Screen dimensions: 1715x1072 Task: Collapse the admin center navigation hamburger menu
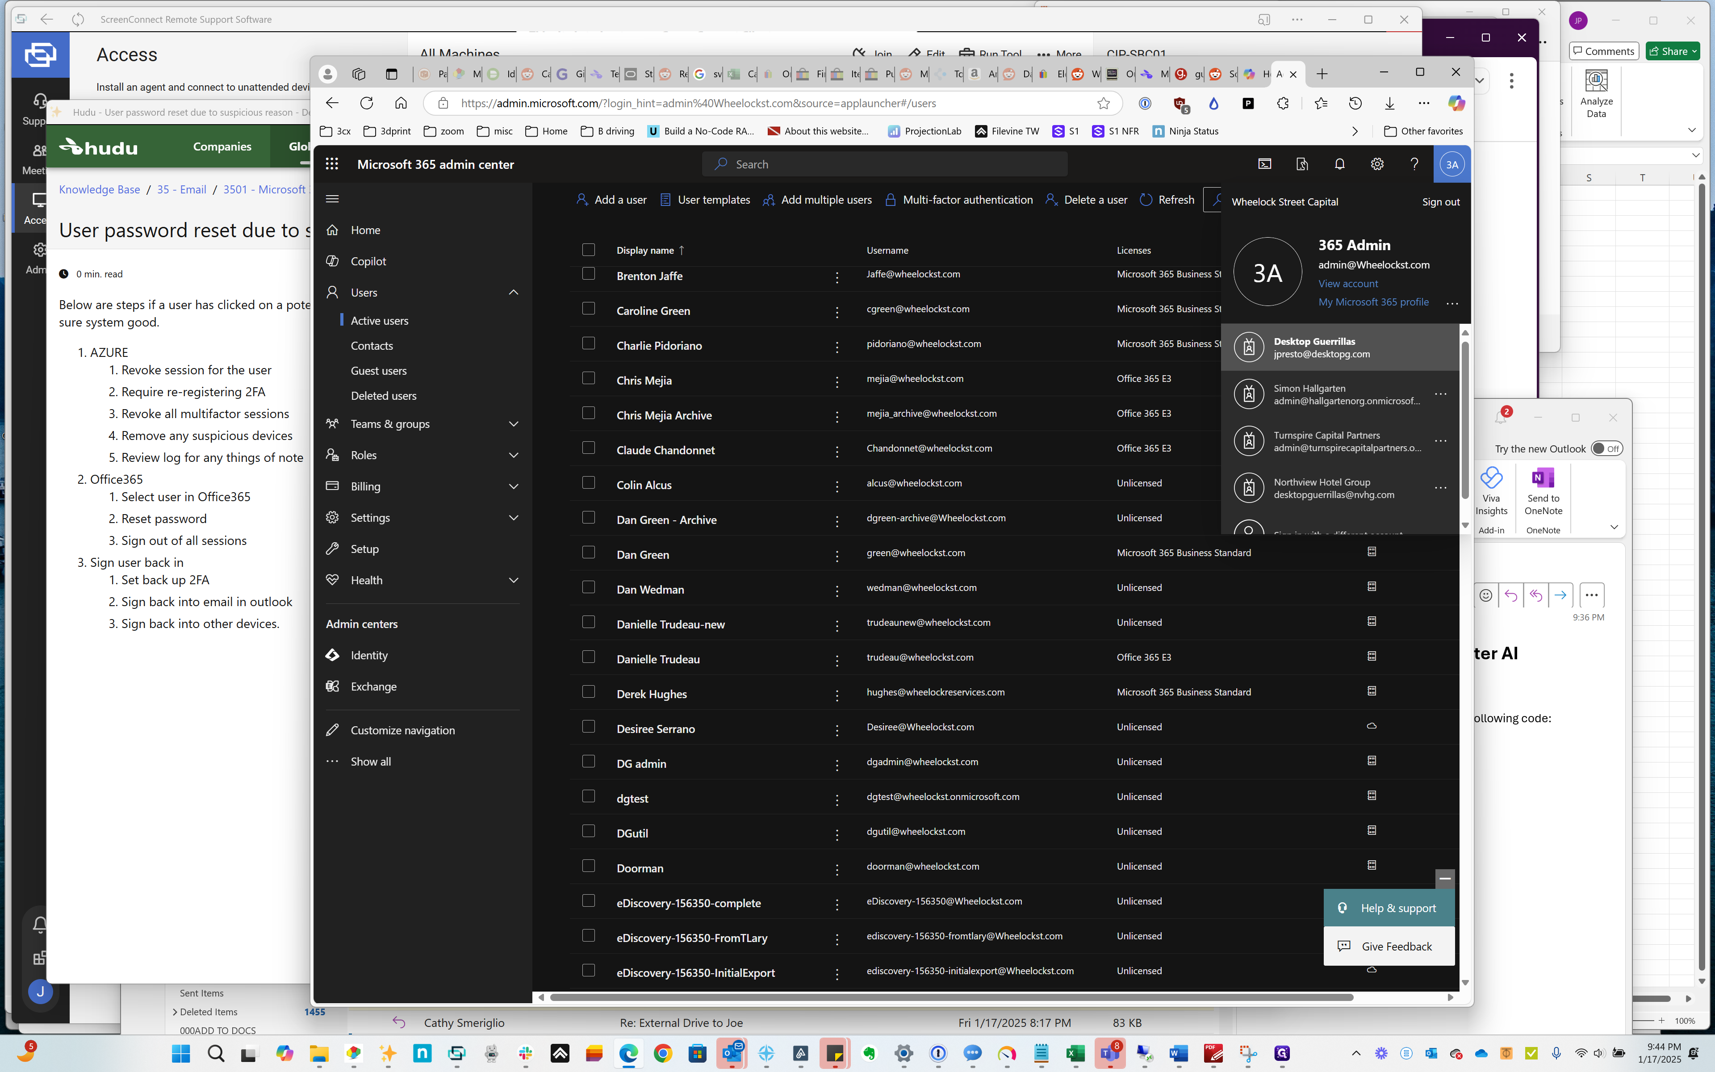(x=332, y=198)
